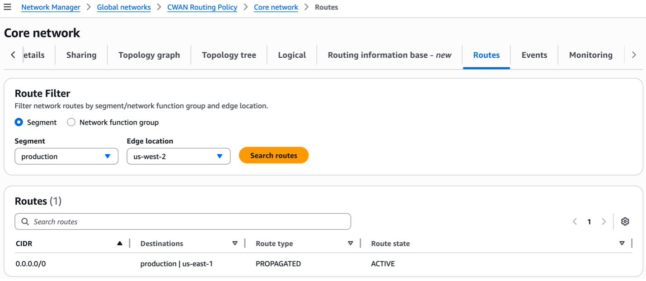The width and height of the screenshot is (646, 281).
Task: Open the navigation hamburger menu
Action: point(8,7)
